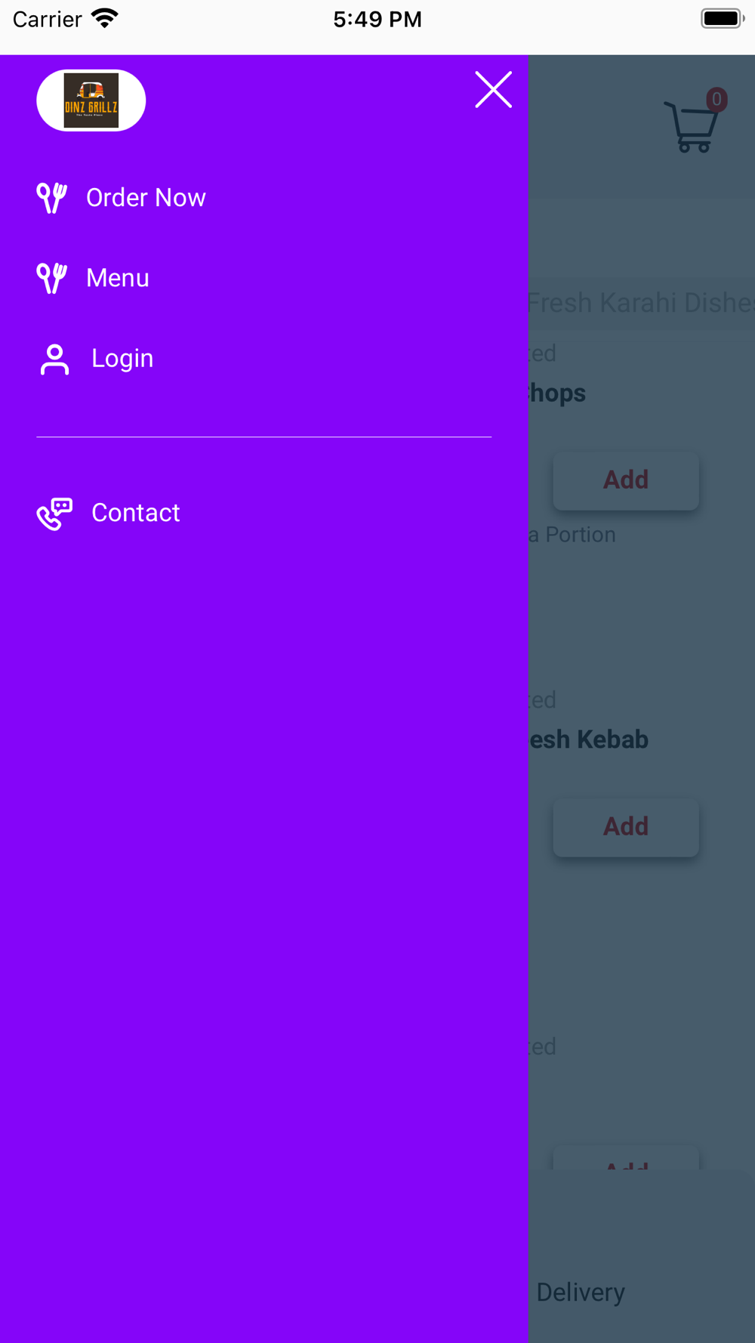Tap the Fresh Karahi Dishes category header
Viewport: 755px width, 1343px height.
[641, 303]
